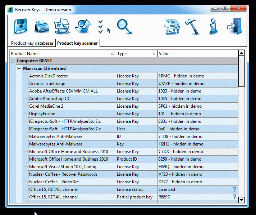The height and width of the screenshot is (215, 256).
Task: Click help question mark in R889D row
Action: click(x=234, y=197)
